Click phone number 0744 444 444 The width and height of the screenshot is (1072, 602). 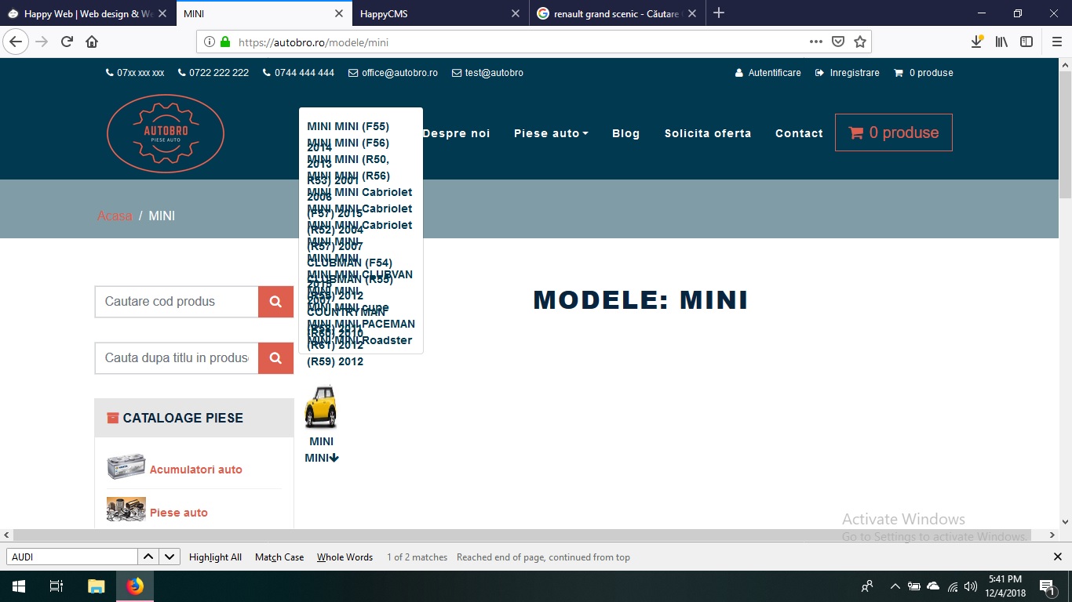tap(299, 73)
